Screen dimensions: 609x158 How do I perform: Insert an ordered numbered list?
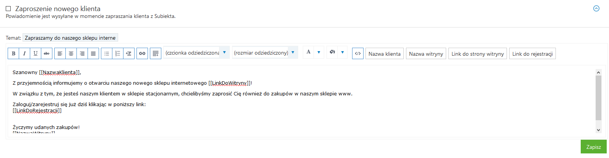[118, 53]
